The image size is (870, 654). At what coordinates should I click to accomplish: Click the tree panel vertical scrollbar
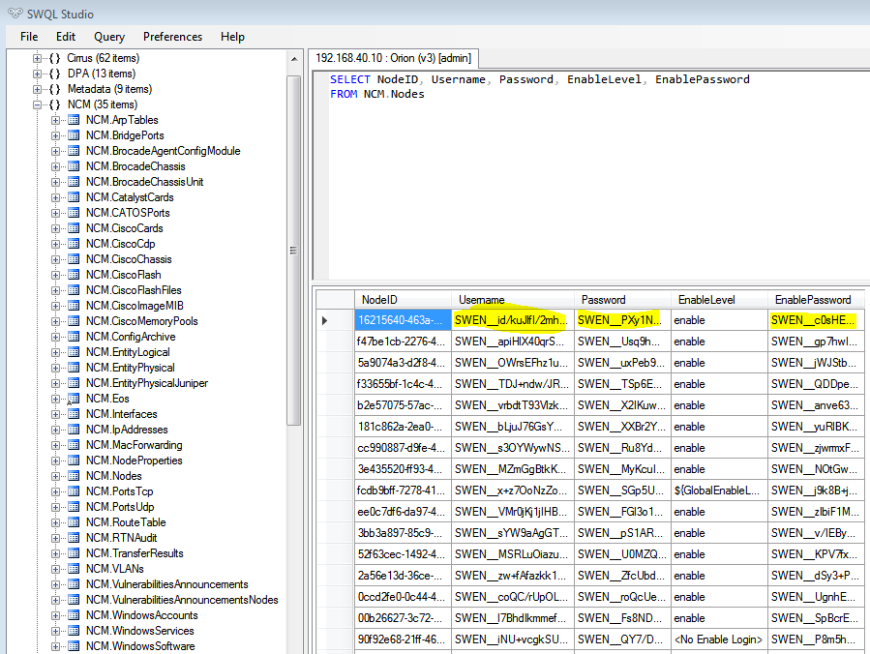click(294, 250)
